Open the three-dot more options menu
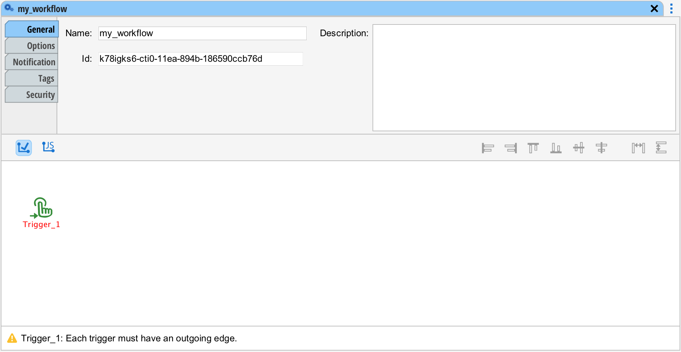681x352 pixels. click(x=671, y=9)
